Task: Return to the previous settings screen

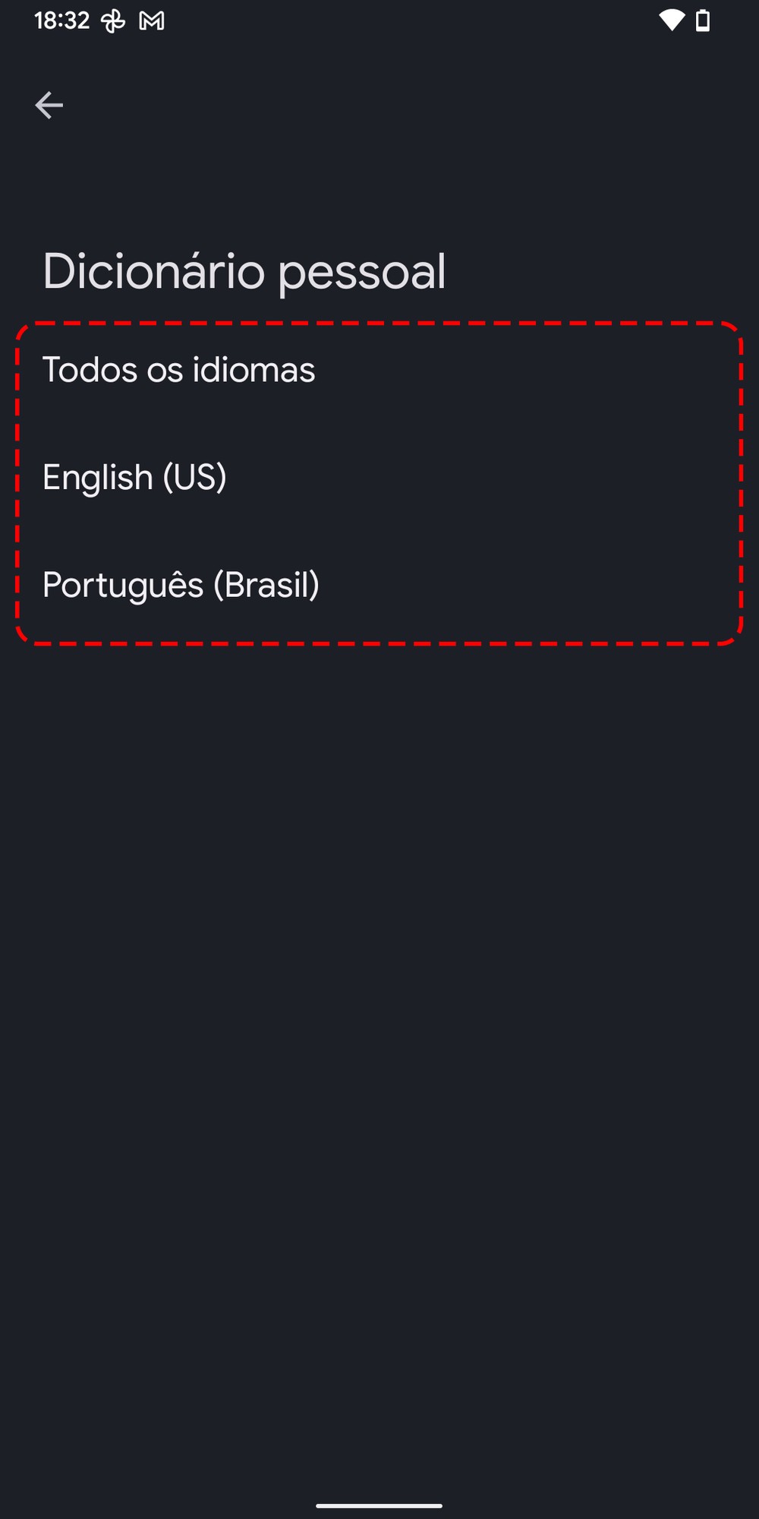Action: (49, 105)
